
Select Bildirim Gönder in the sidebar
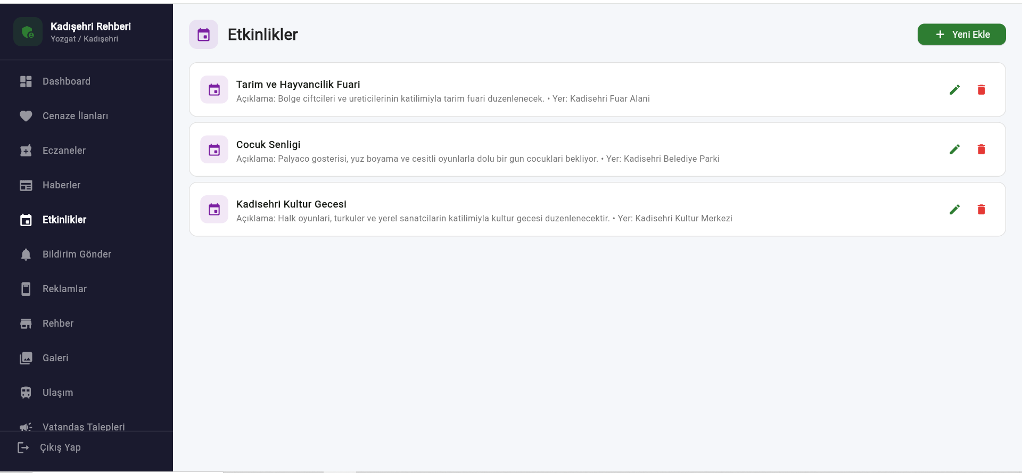point(77,254)
